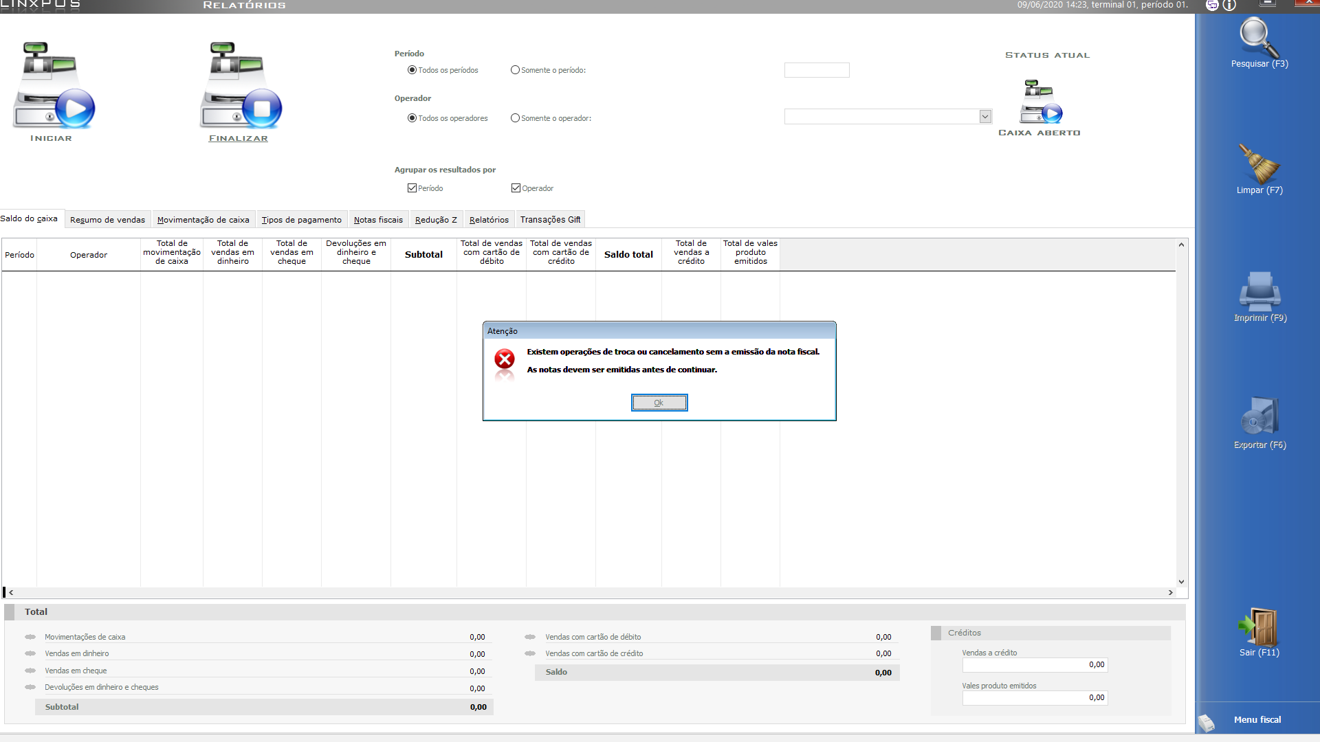Uncheck the Período grouping checkbox
1320x742 pixels.
pos(412,188)
